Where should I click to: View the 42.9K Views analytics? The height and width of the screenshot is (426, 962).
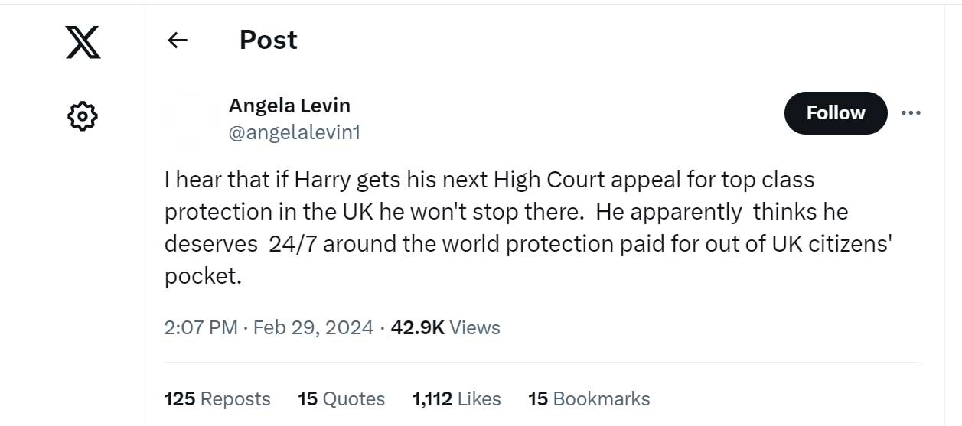[445, 327]
